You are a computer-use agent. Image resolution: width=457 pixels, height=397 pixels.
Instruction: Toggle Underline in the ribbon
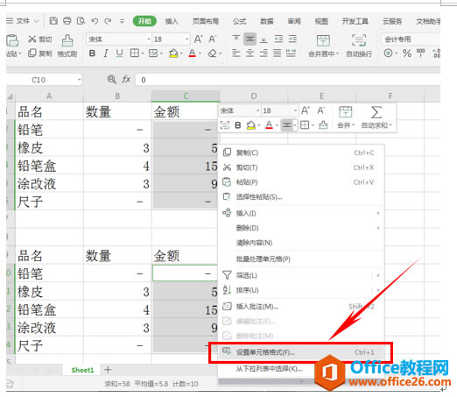pyautogui.click(x=119, y=53)
